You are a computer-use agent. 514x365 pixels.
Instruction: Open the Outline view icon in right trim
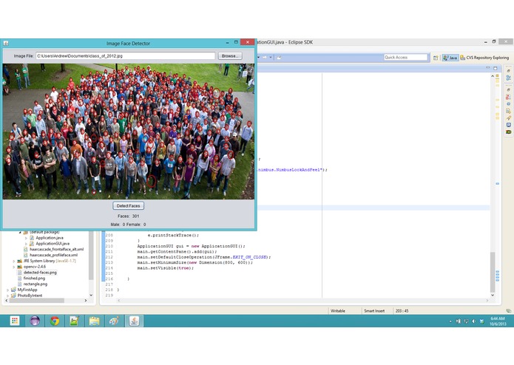[508, 78]
